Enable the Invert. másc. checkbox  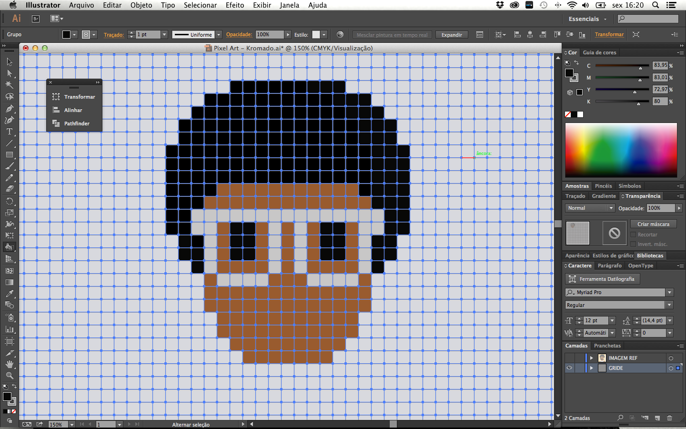(x=633, y=244)
